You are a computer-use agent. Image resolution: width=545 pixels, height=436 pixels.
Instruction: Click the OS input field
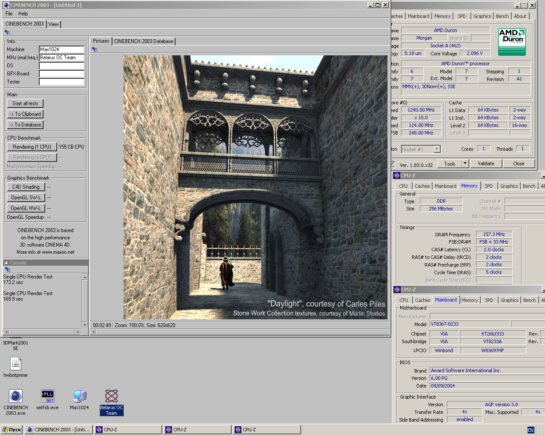pyautogui.click(x=62, y=66)
